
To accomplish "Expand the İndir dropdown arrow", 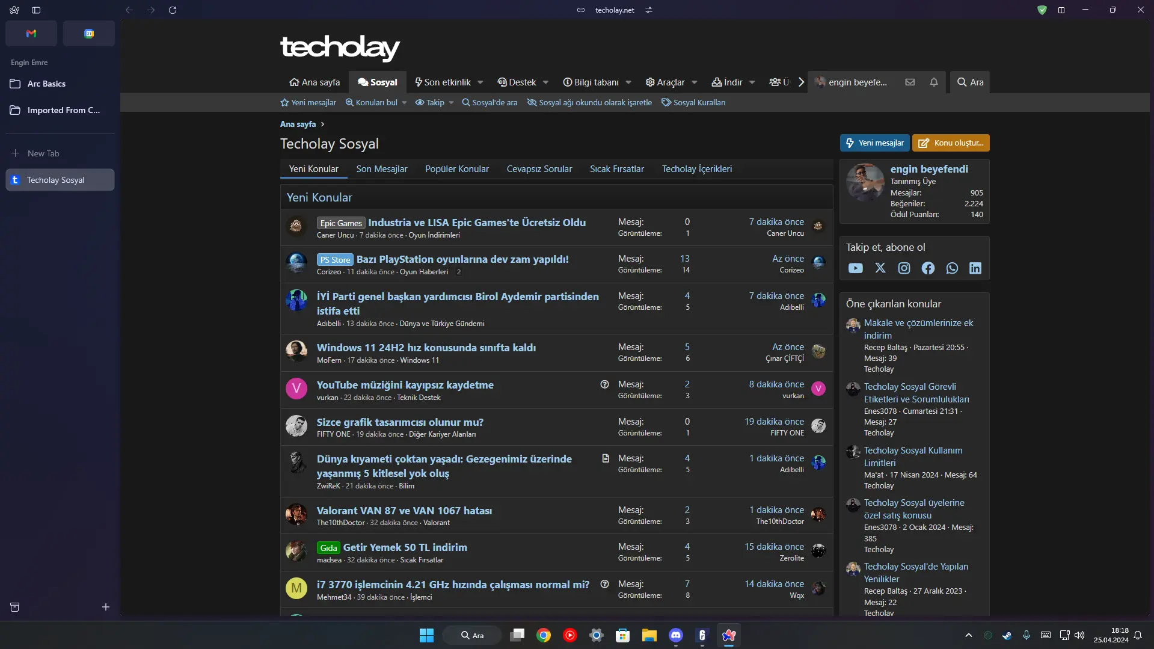I will [752, 82].
